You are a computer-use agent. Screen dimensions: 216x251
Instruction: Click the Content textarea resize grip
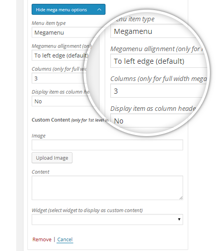(x=181, y=198)
